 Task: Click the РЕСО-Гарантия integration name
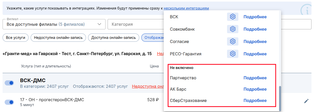pos(186,54)
